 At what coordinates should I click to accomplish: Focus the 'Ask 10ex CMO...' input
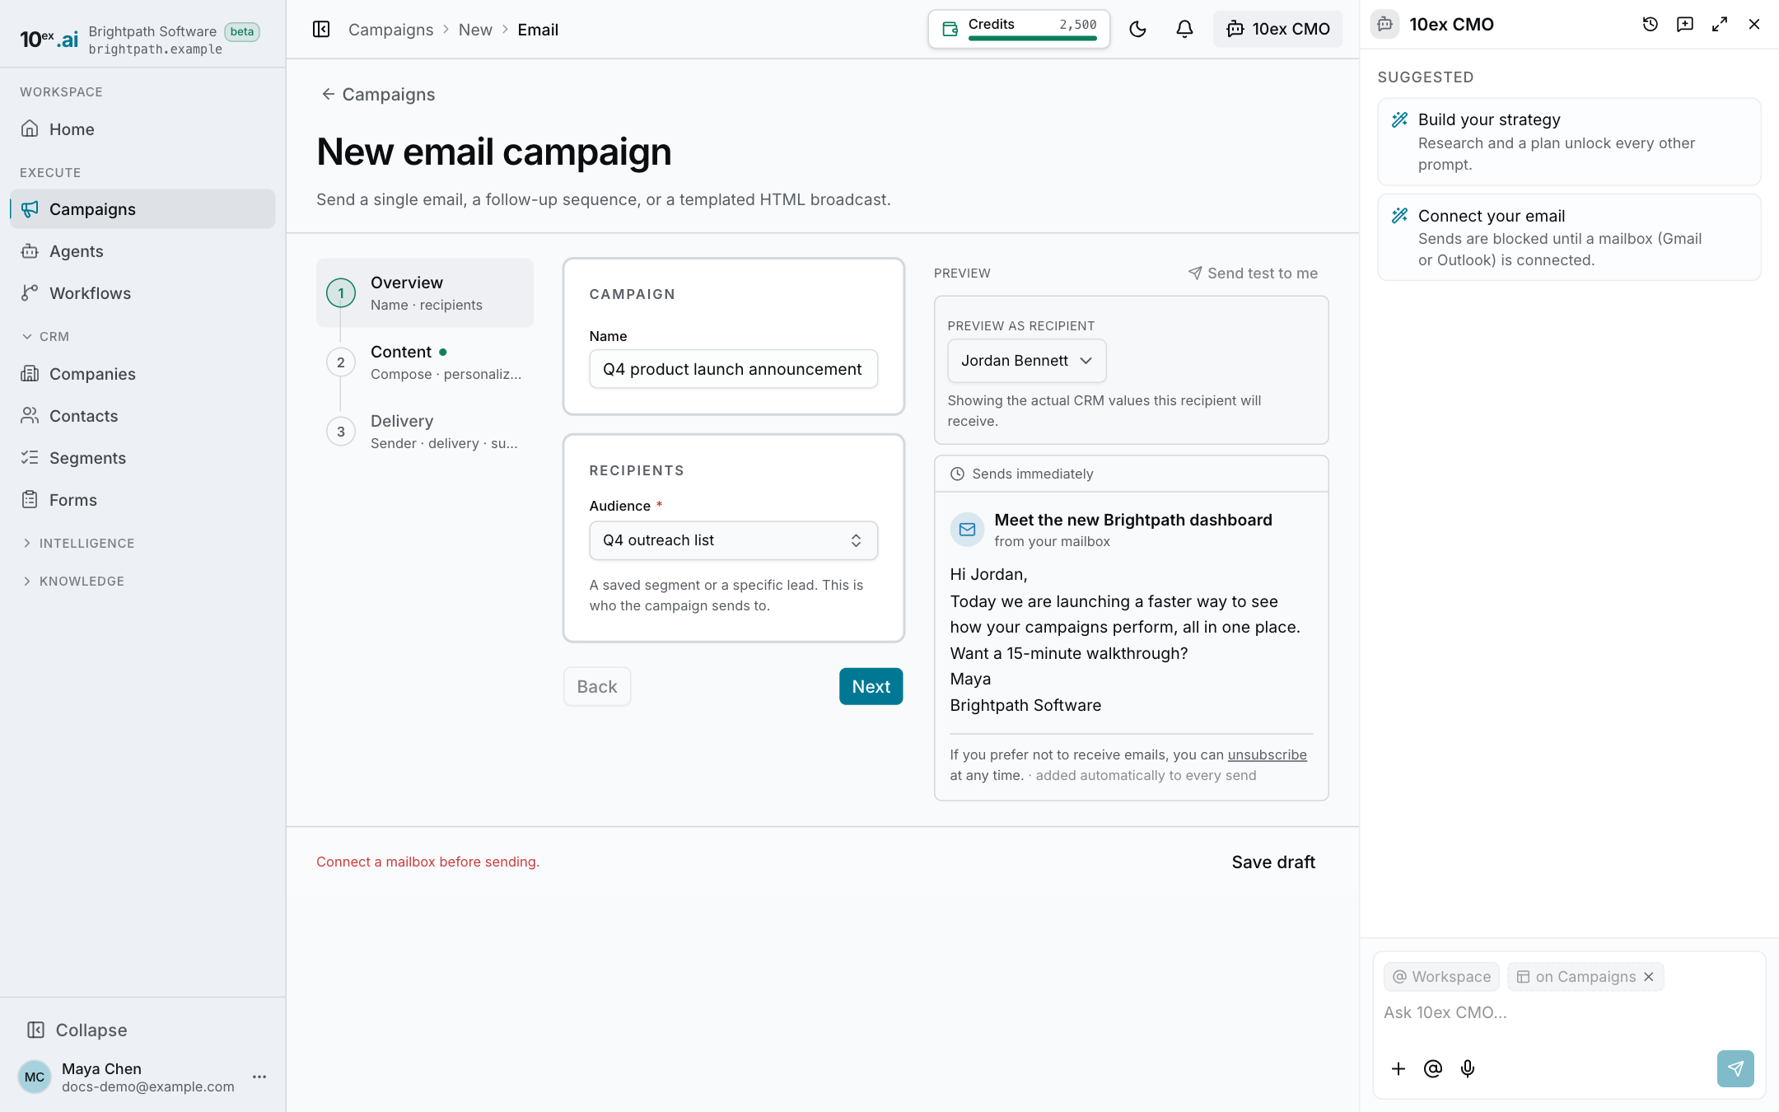(1568, 1013)
